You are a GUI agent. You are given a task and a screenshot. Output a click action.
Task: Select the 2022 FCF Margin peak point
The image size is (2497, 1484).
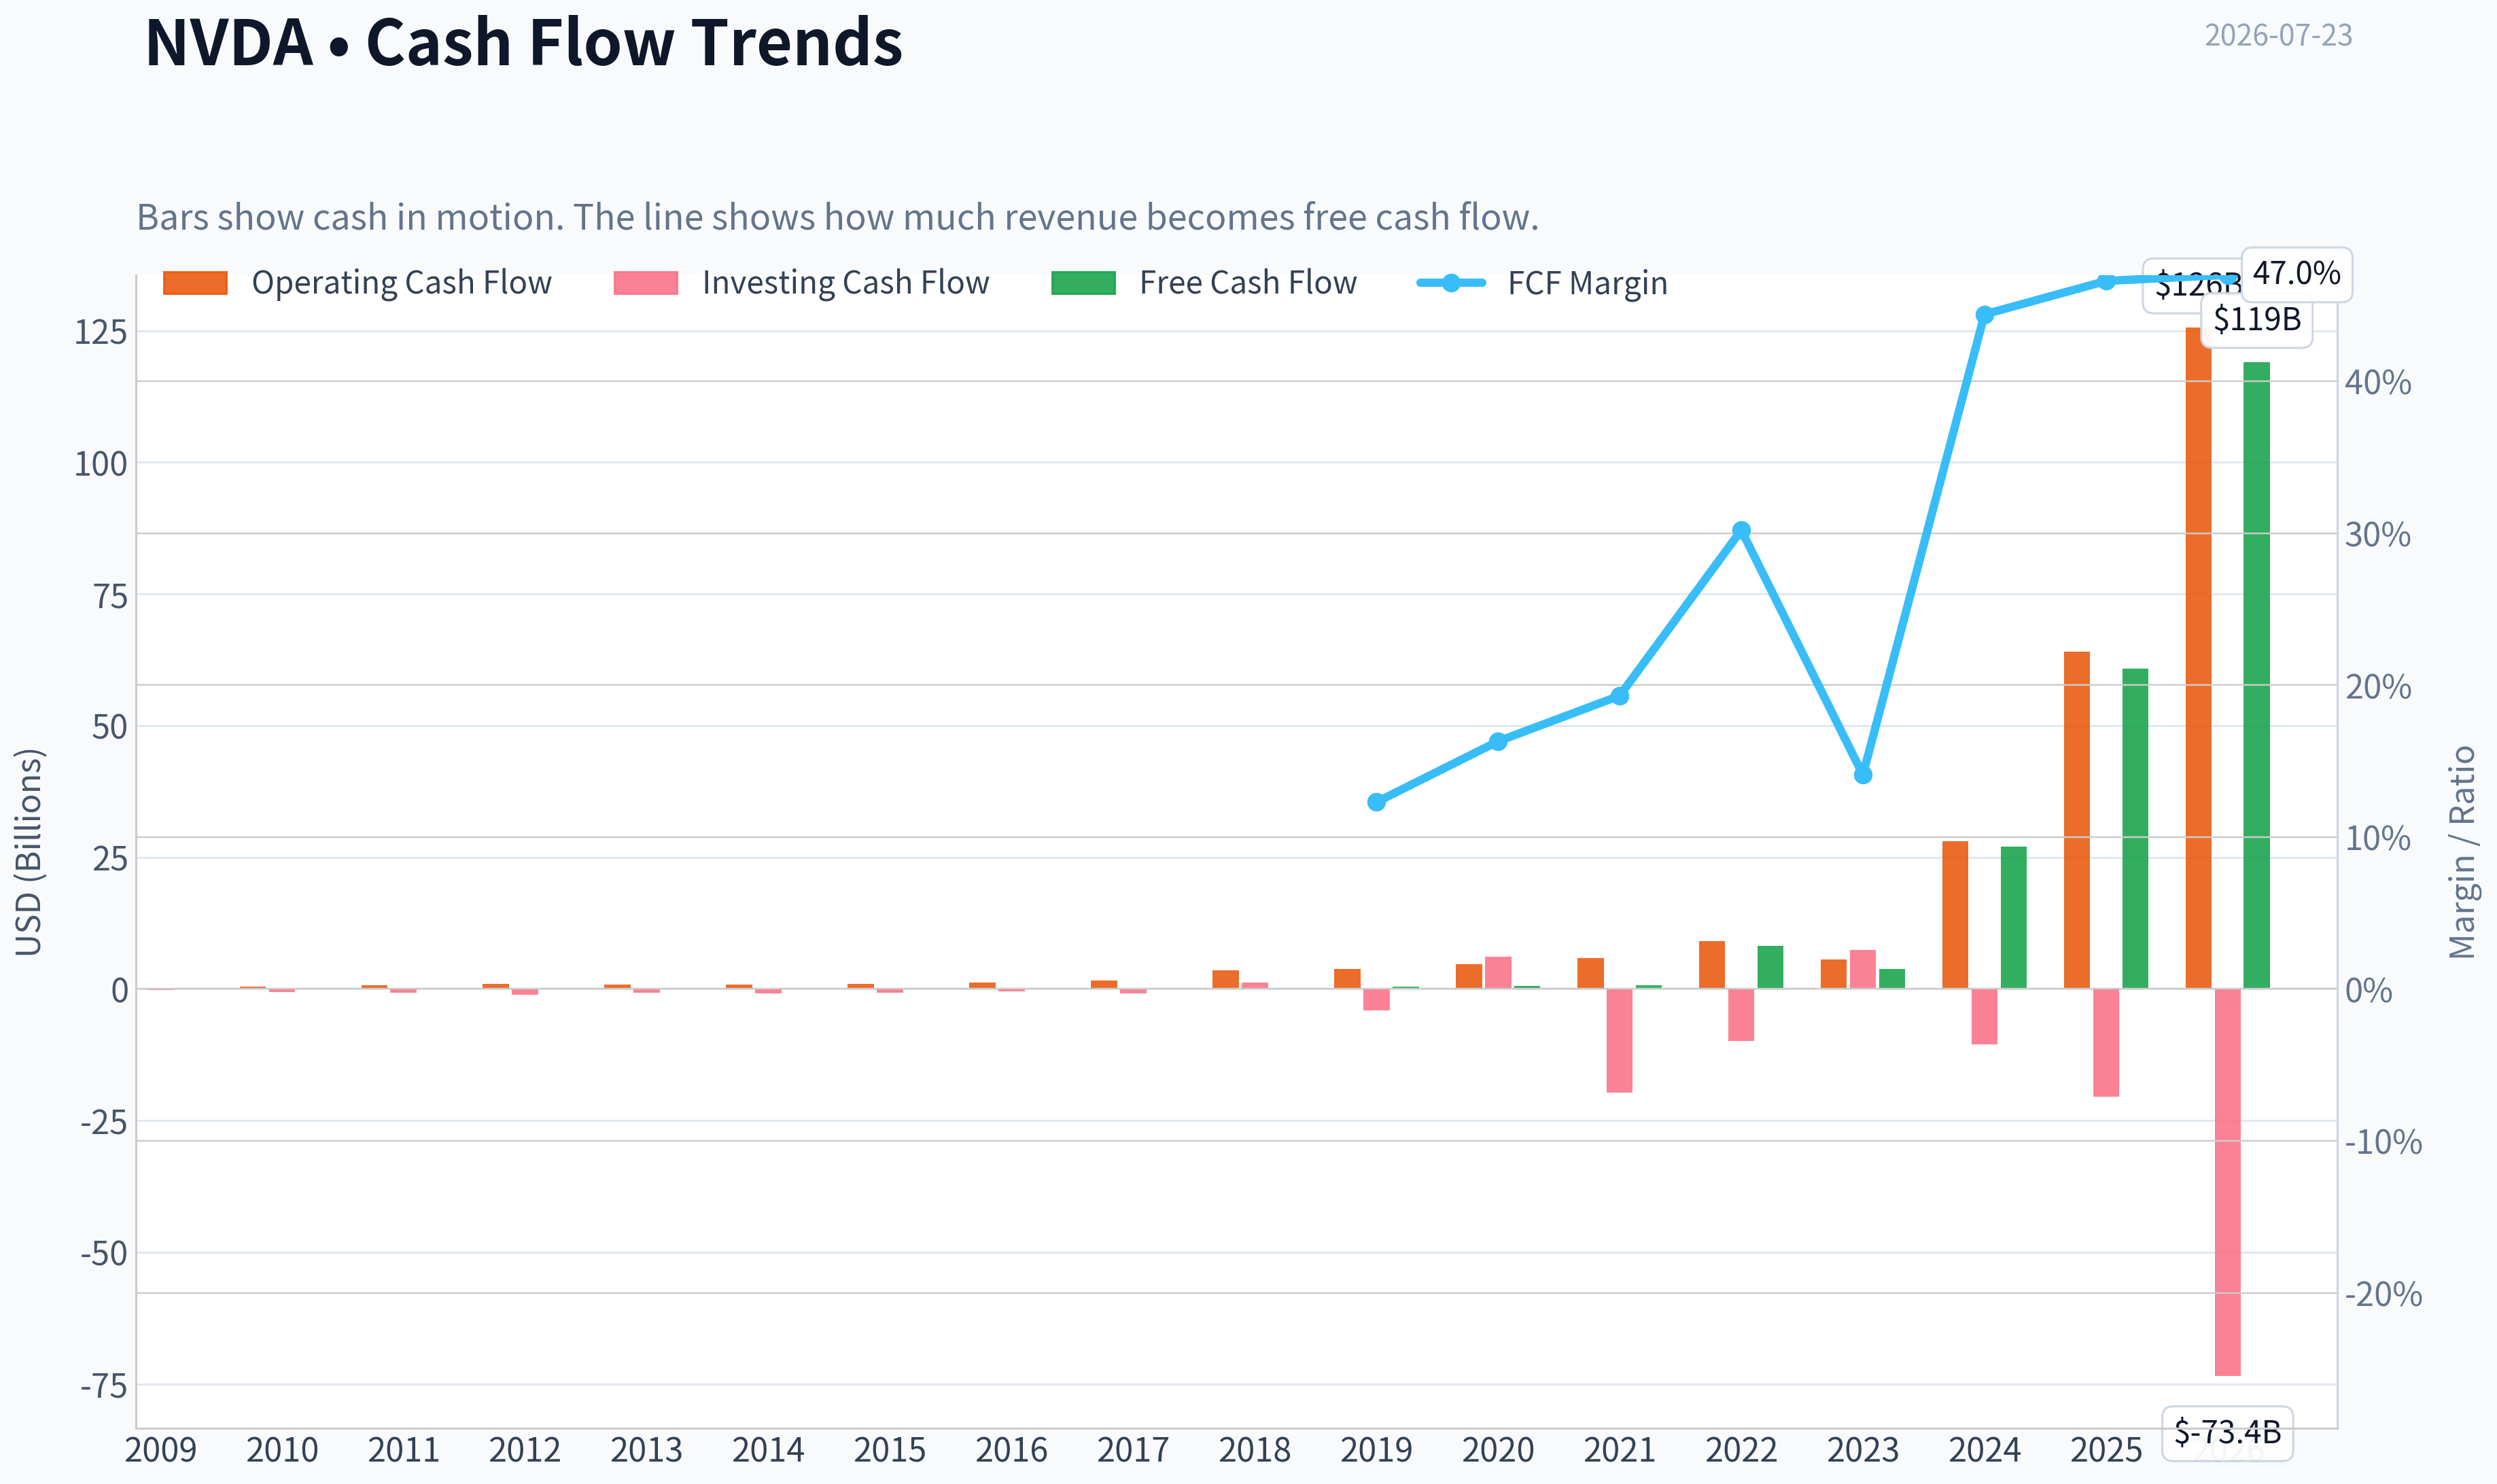tap(1741, 530)
